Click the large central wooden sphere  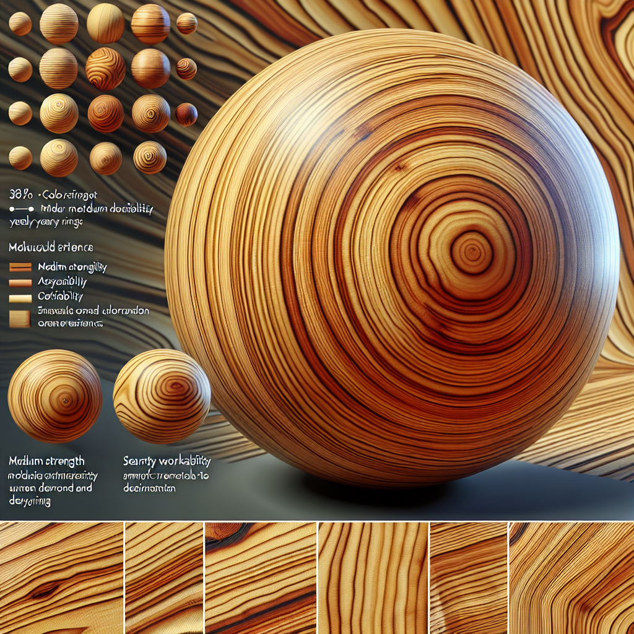click(391, 259)
